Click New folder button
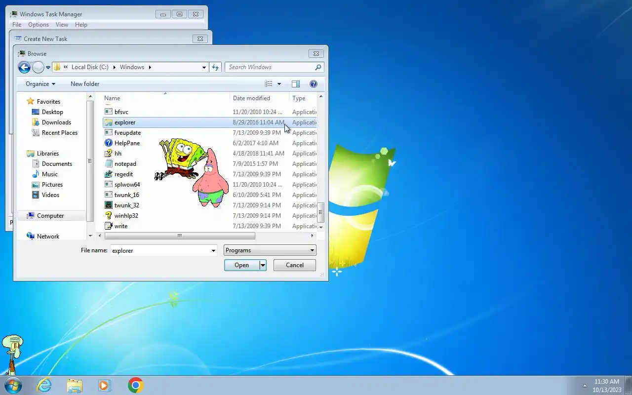632x395 pixels. click(x=85, y=84)
